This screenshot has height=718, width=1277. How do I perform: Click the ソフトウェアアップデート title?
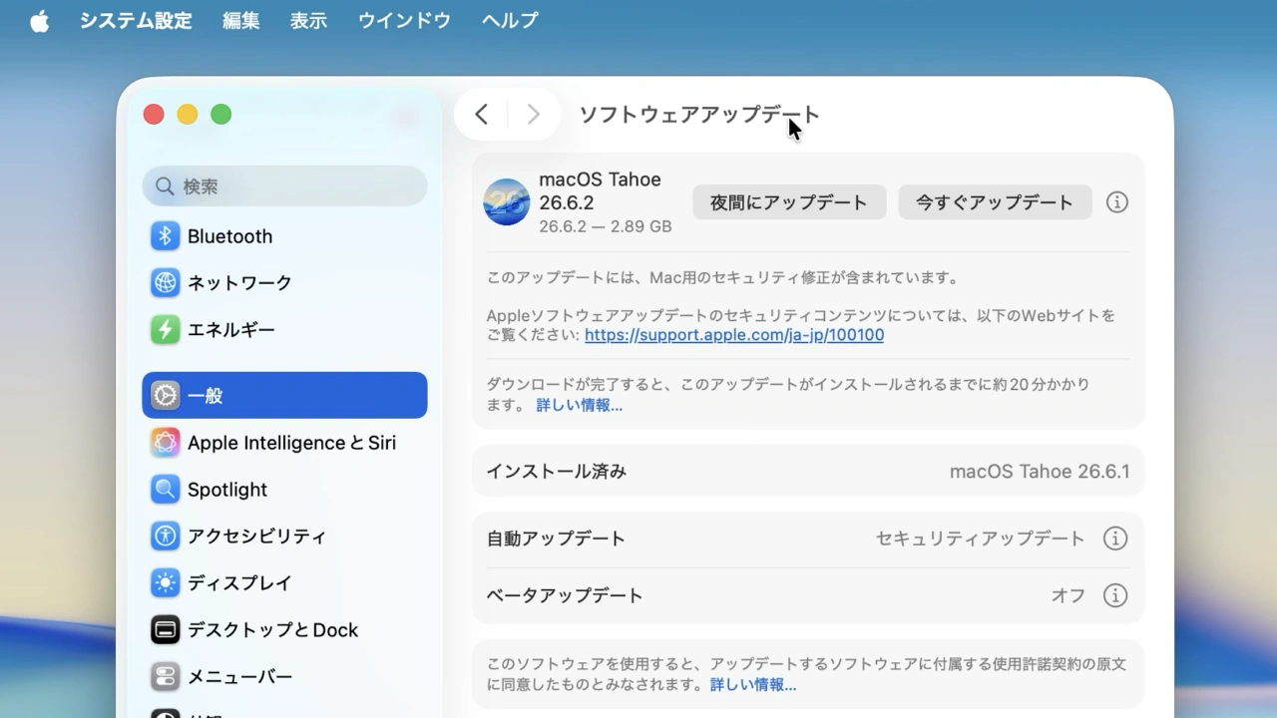tap(699, 115)
